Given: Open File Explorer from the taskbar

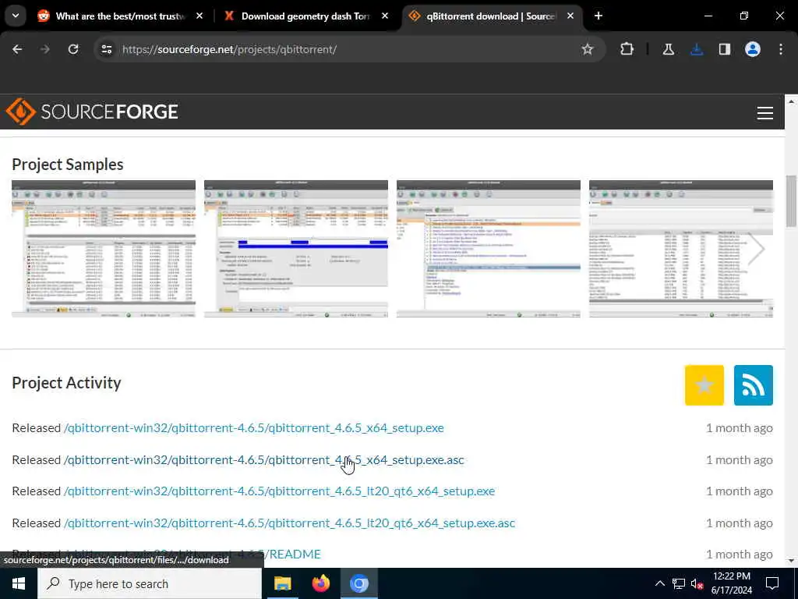Looking at the screenshot, I should point(282,583).
